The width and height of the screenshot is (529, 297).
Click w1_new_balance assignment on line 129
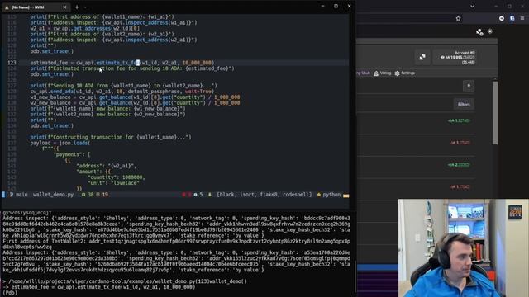tap(135, 97)
